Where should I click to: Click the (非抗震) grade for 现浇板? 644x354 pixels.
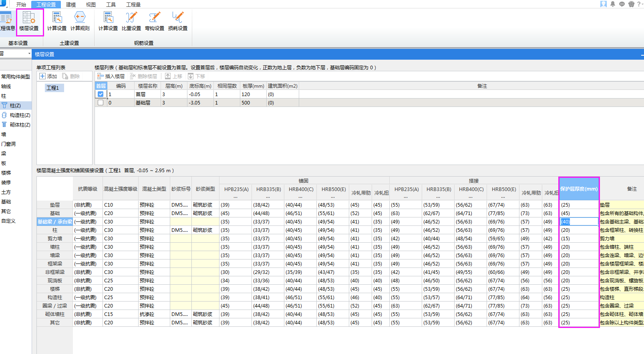88,280
